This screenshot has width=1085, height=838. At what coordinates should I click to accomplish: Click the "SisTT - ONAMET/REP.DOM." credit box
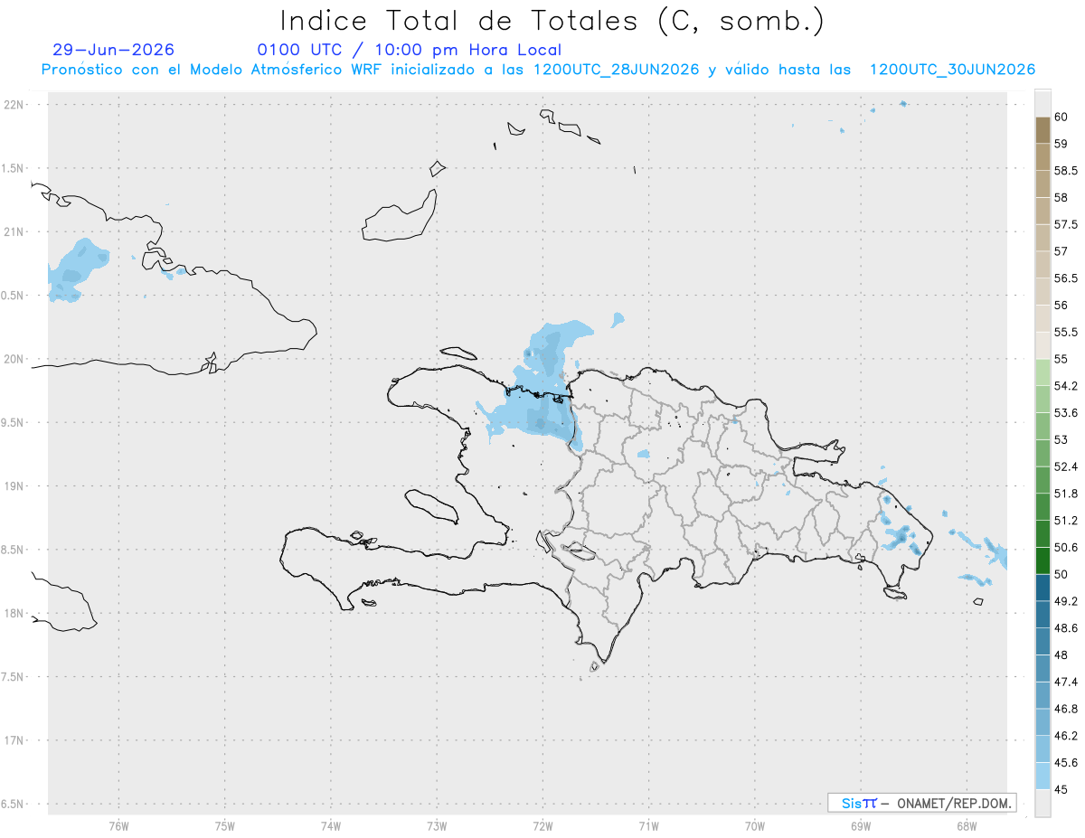[x=921, y=803]
